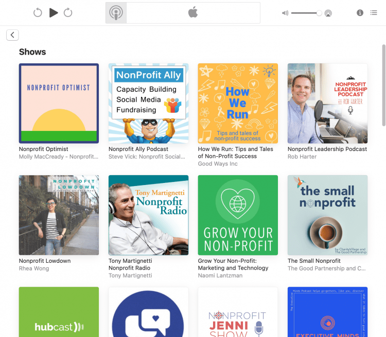Open the small nonprofit artwork
The width and height of the screenshot is (386, 337).
point(327,215)
